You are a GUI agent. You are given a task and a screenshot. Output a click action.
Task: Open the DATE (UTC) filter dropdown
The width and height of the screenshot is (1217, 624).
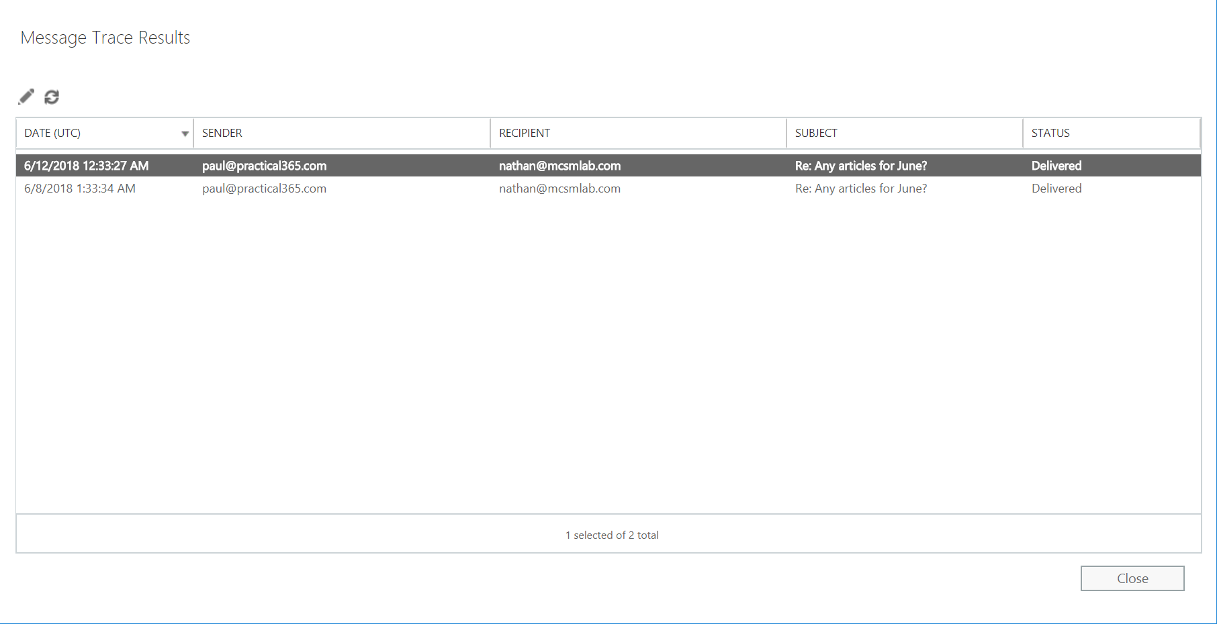[x=185, y=133]
